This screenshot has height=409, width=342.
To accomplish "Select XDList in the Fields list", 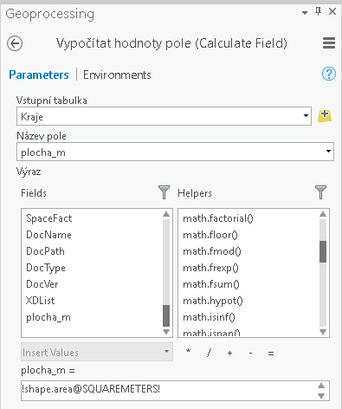I will [41, 301].
